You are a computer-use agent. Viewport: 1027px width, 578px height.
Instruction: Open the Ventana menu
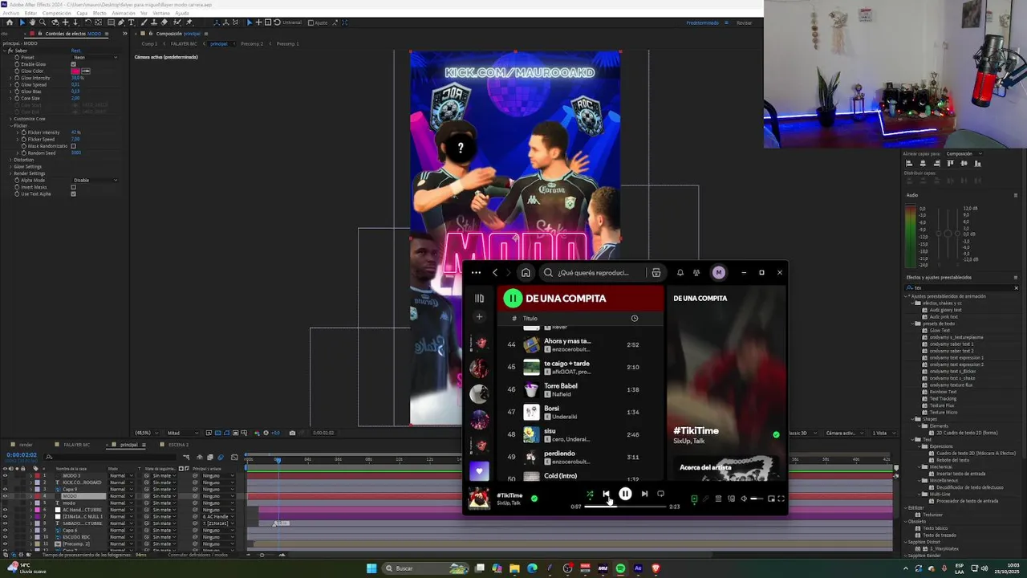162,13
